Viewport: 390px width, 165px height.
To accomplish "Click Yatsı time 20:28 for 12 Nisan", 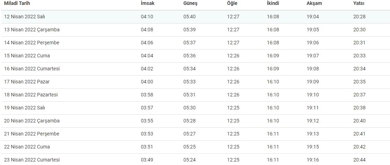I will coord(359,17).
